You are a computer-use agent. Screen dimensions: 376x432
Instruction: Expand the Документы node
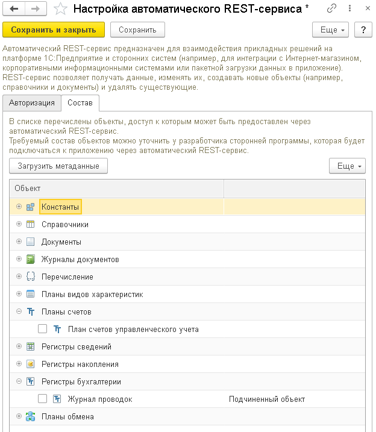[19, 242]
